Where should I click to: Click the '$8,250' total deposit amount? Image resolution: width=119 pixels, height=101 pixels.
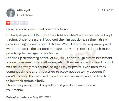[60, 58]
